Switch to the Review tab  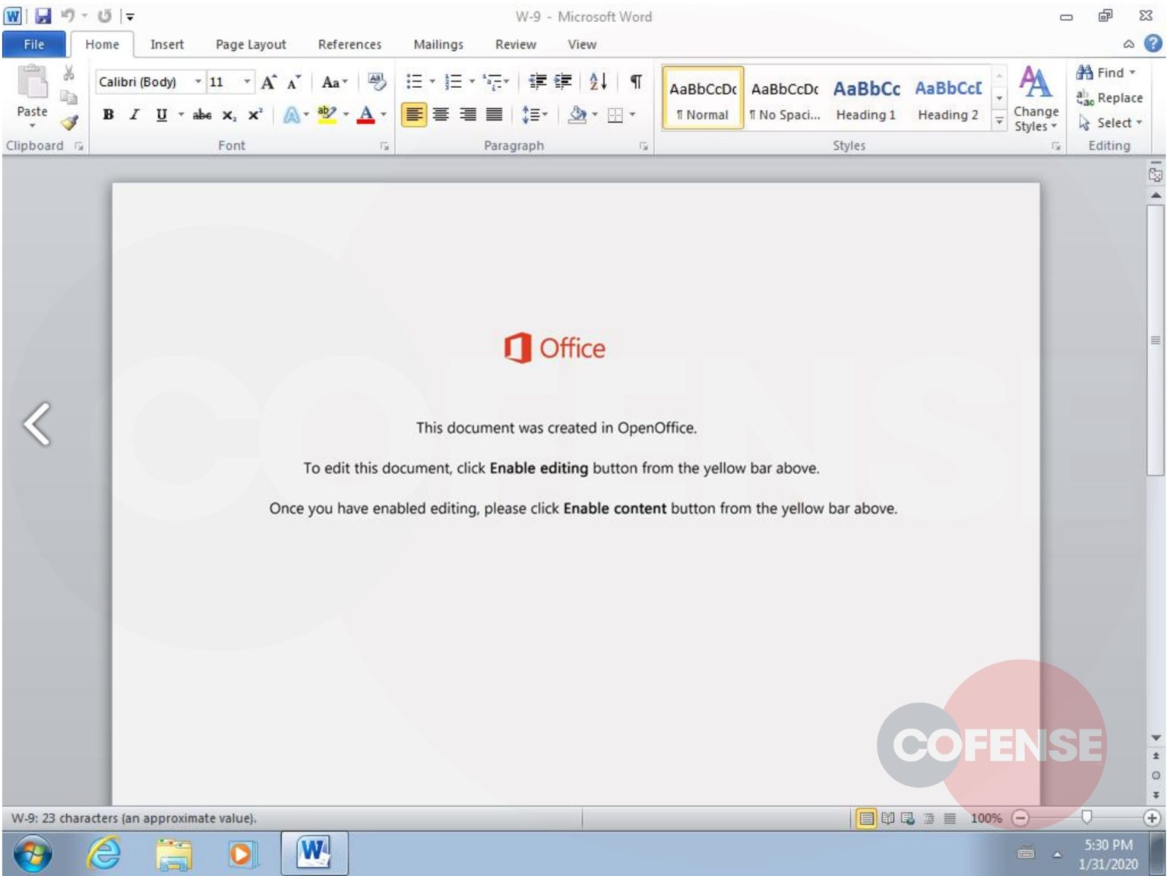pos(516,44)
